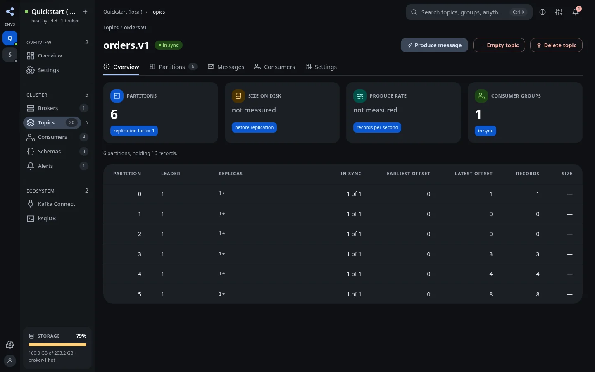Screen dimensions: 595x372
Task: Switch to the Q environment
Action: pos(10,38)
